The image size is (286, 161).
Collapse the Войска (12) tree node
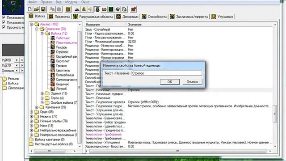pyautogui.click(x=42, y=34)
